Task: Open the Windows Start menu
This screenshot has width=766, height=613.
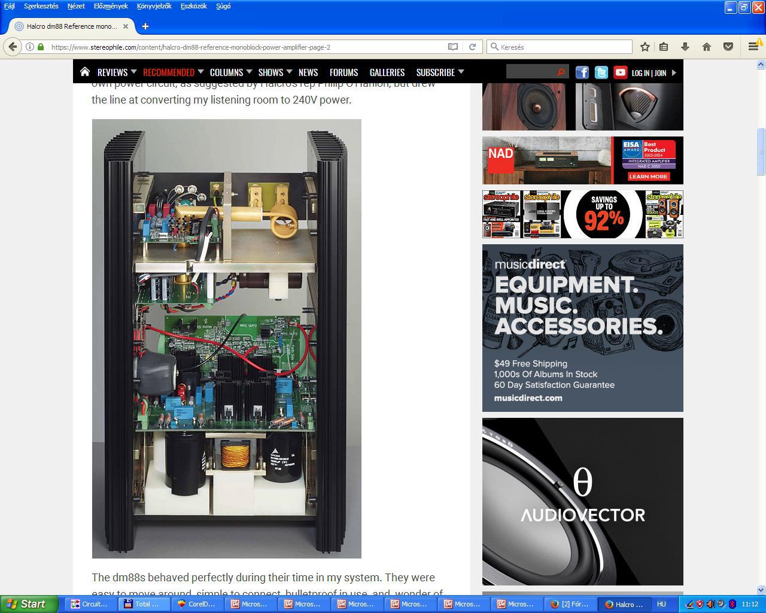Action: [x=29, y=604]
